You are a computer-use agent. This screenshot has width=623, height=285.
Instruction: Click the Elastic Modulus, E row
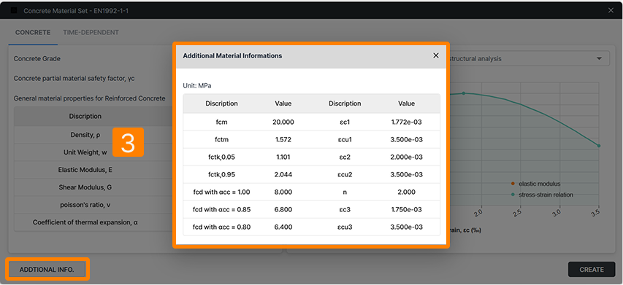pyautogui.click(x=93, y=170)
